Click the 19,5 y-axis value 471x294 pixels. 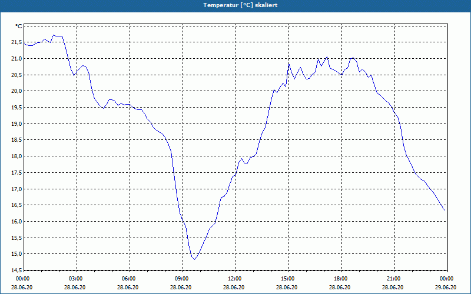coord(16,108)
